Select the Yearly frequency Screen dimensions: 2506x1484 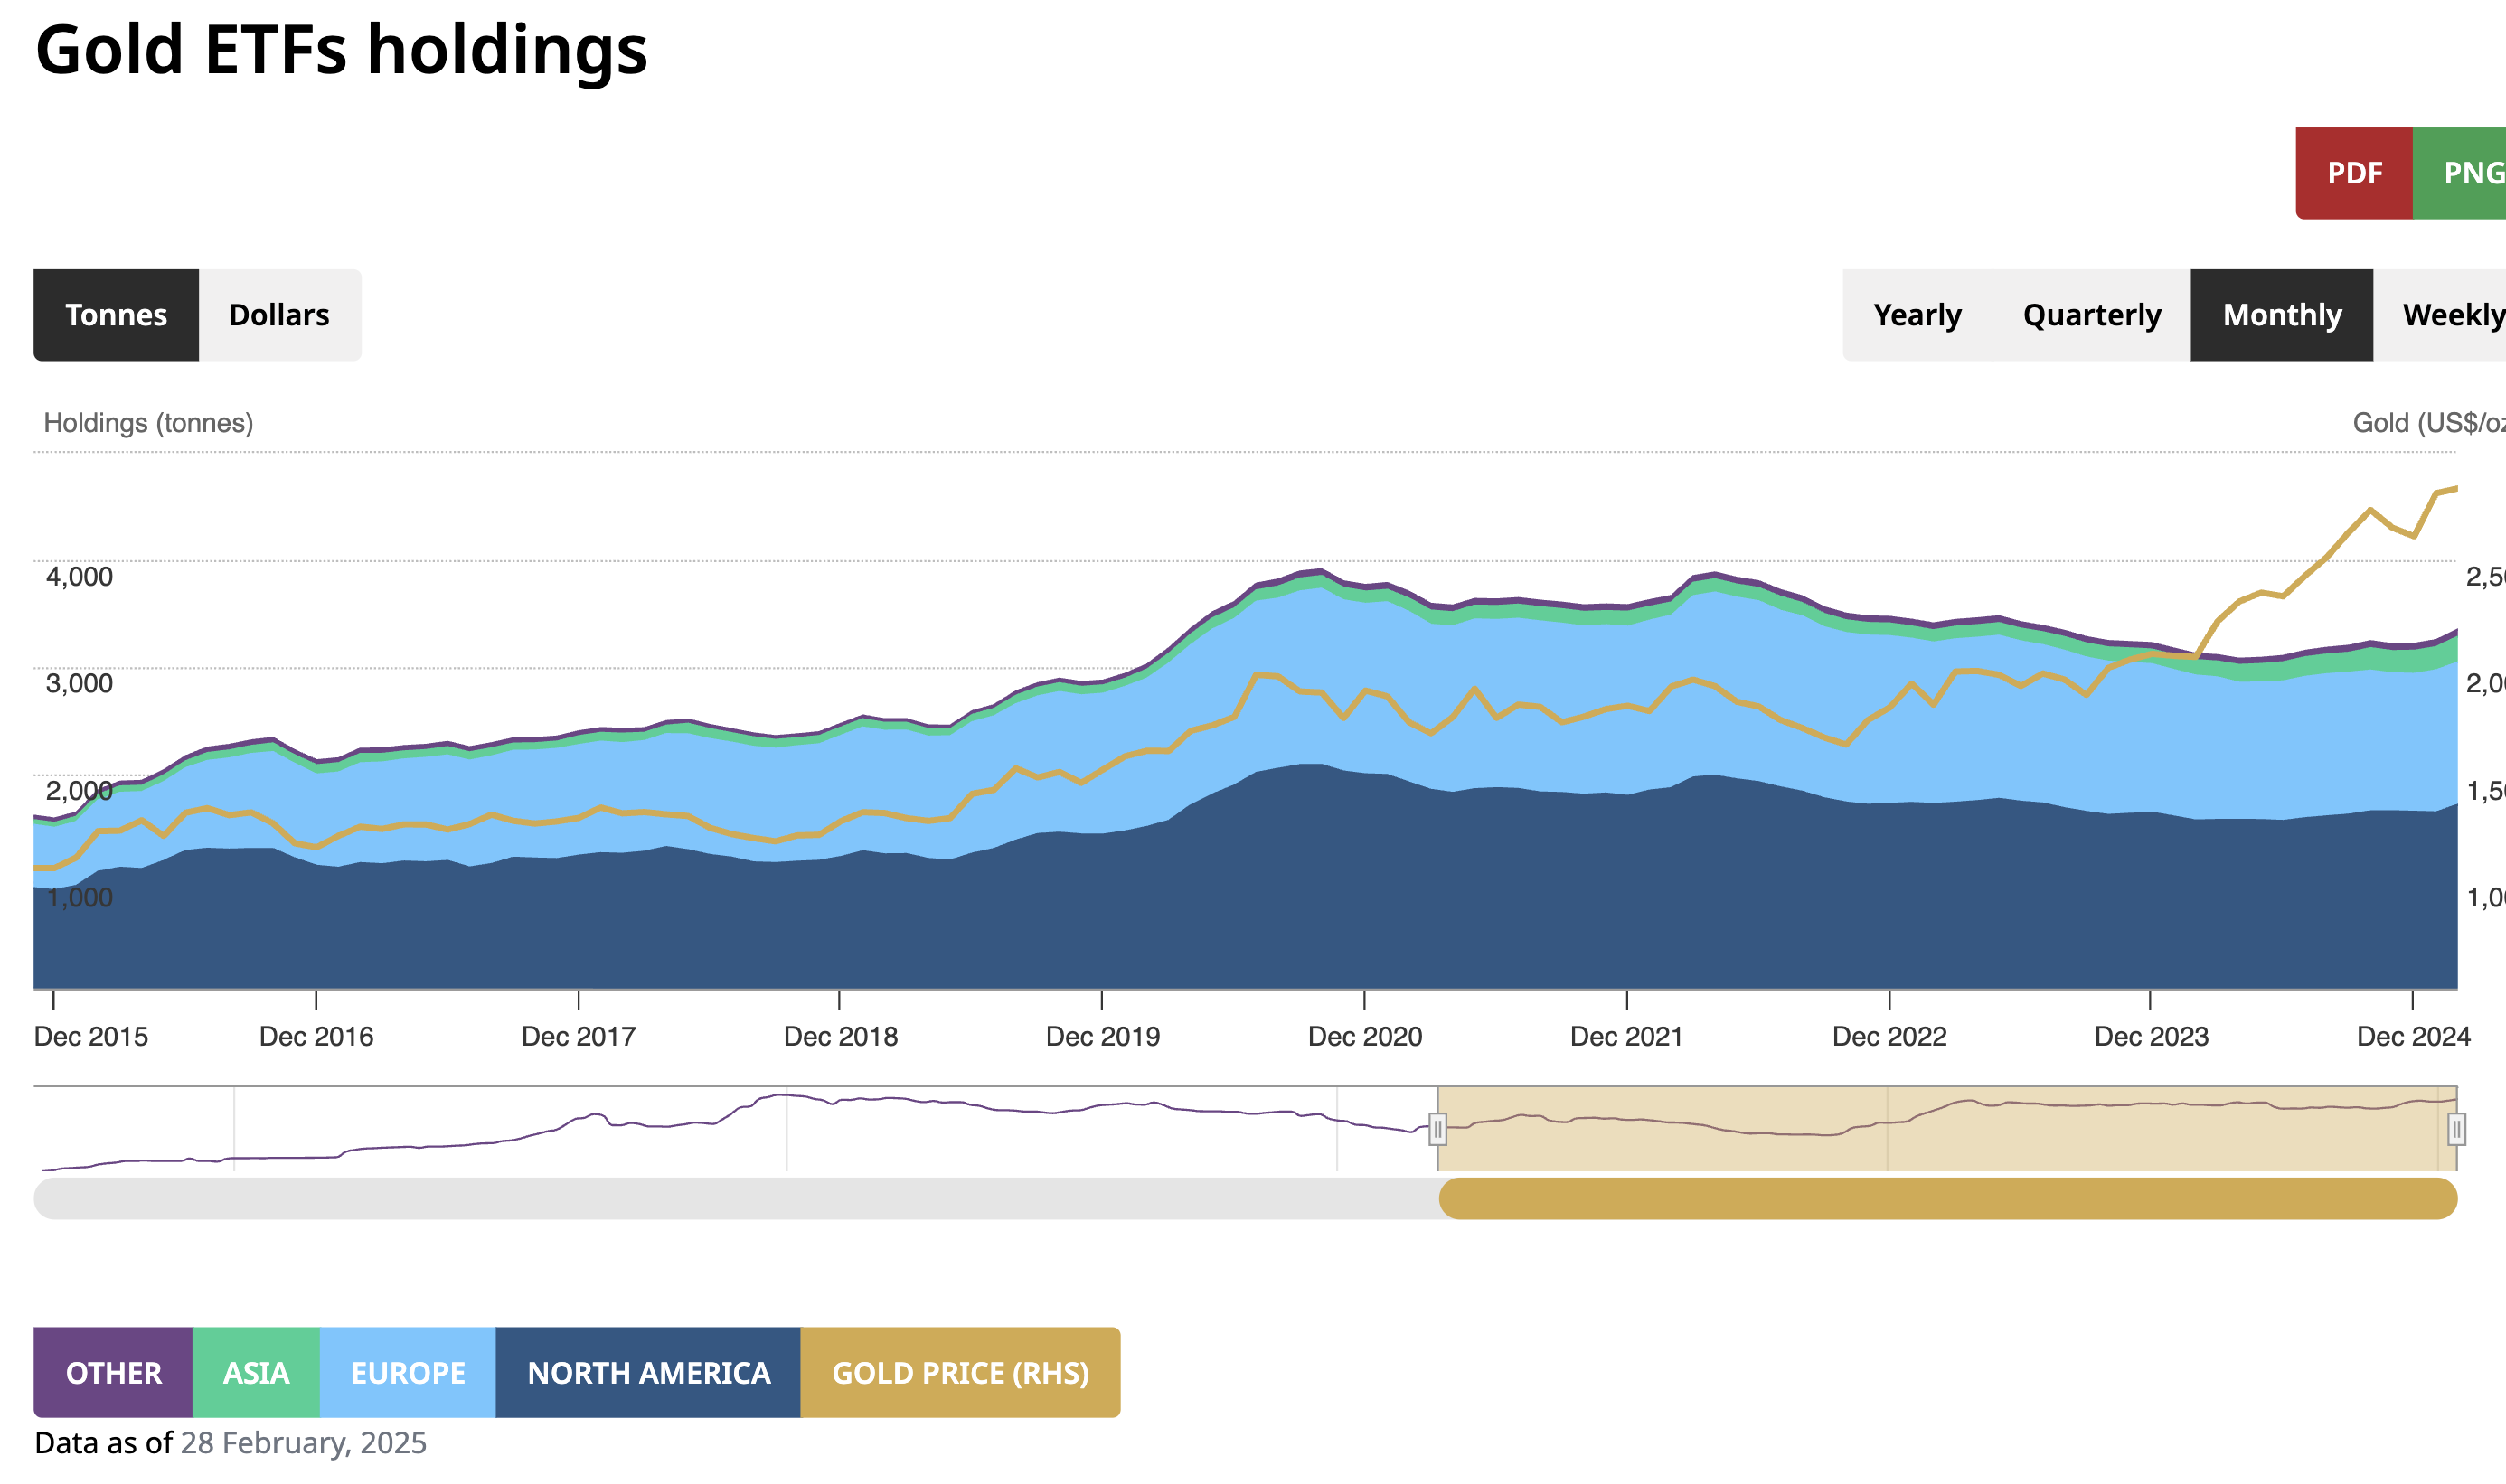click(x=1916, y=315)
